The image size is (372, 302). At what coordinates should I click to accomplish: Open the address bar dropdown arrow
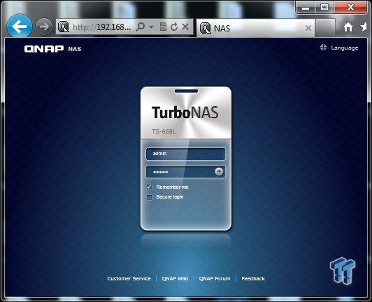point(151,27)
